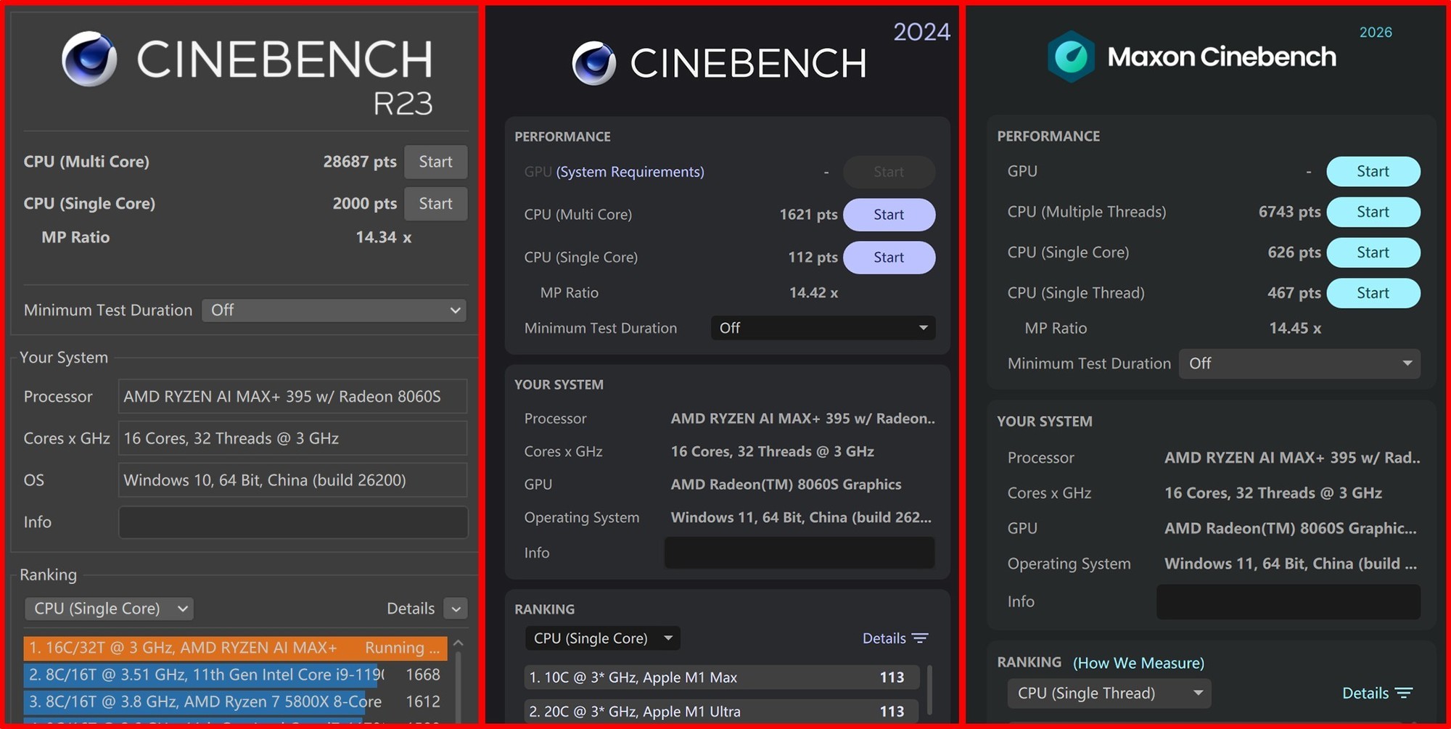This screenshot has width=1451, height=729.
Task: Open the Details filter icon in Cinebench 2024
Action: tap(920, 638)
